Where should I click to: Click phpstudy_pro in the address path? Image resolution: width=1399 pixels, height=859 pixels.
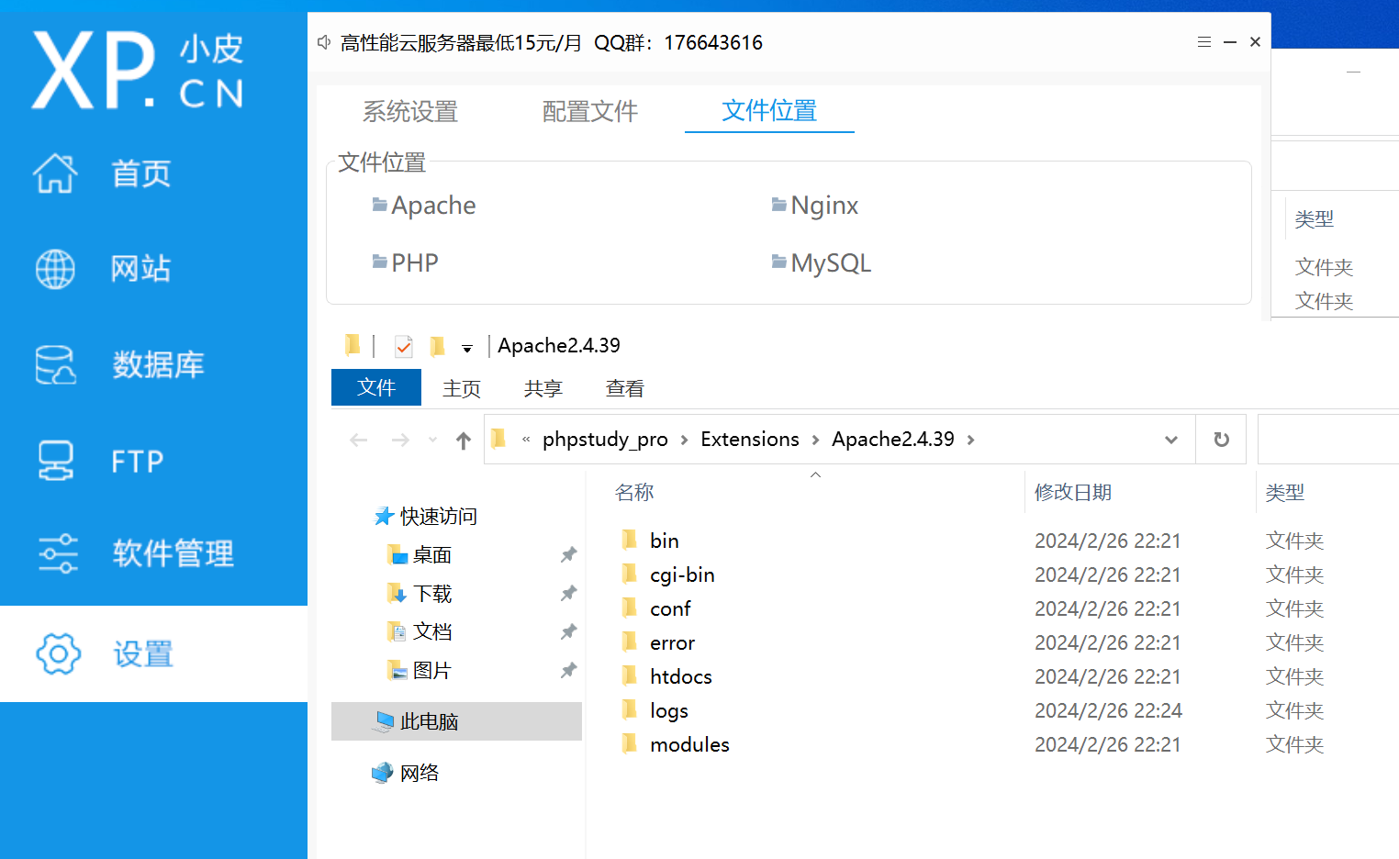click(x=605, y=440)
